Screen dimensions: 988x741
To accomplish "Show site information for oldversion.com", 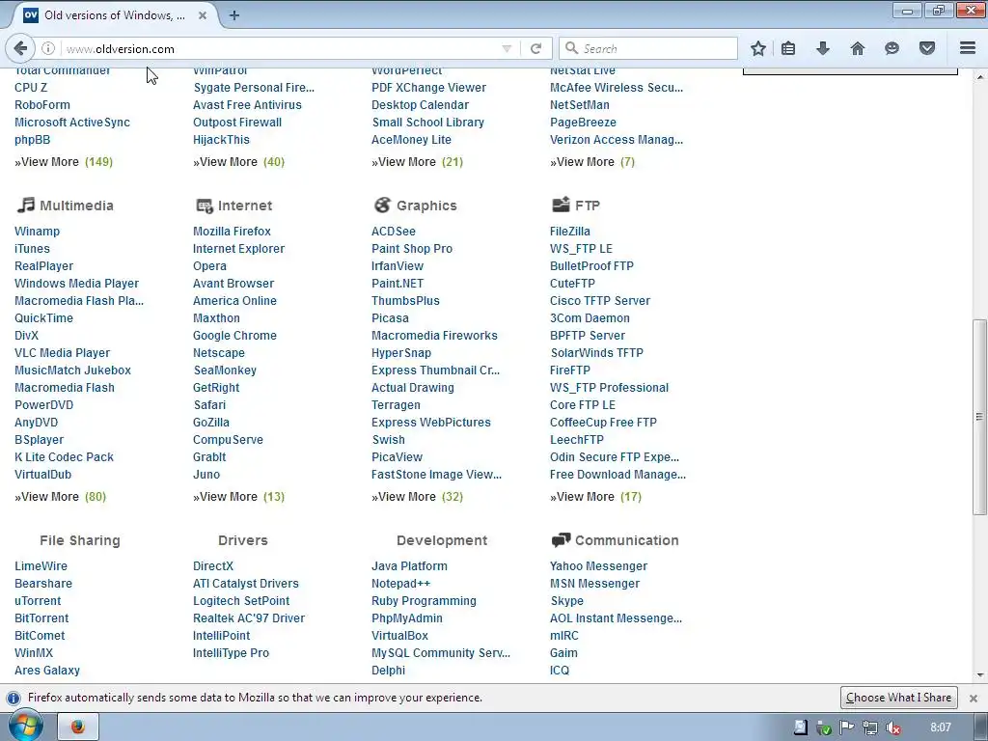I will tap(48, 48).
